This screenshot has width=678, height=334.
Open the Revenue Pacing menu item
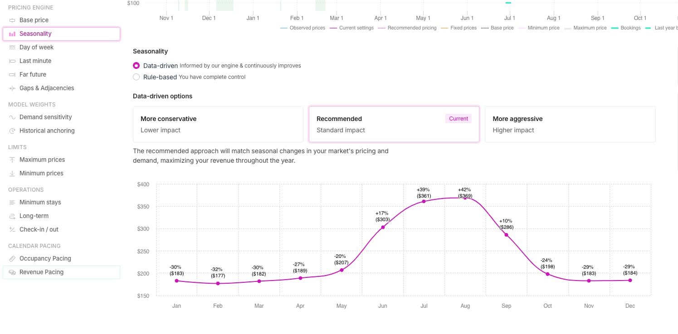(x=41, y=272)
